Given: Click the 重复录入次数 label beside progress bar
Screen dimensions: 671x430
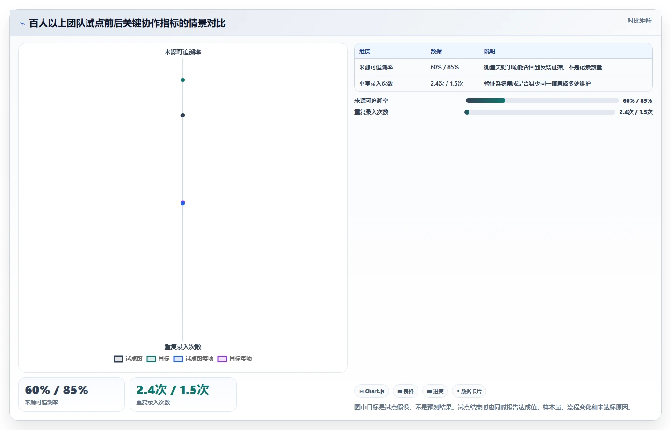Looking at the screenshot, I should click(371, 112).
